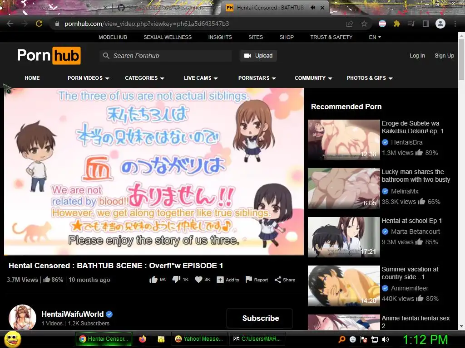465x348 pixels.
Task: Switch to the C:\Users\MAR... taskbar window
Action: (257, 339)
